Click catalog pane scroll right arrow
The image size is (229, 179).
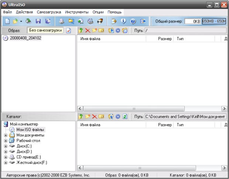224,168
